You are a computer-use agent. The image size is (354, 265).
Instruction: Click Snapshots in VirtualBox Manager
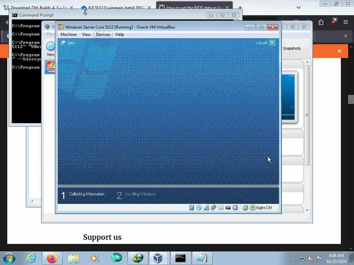292,48
